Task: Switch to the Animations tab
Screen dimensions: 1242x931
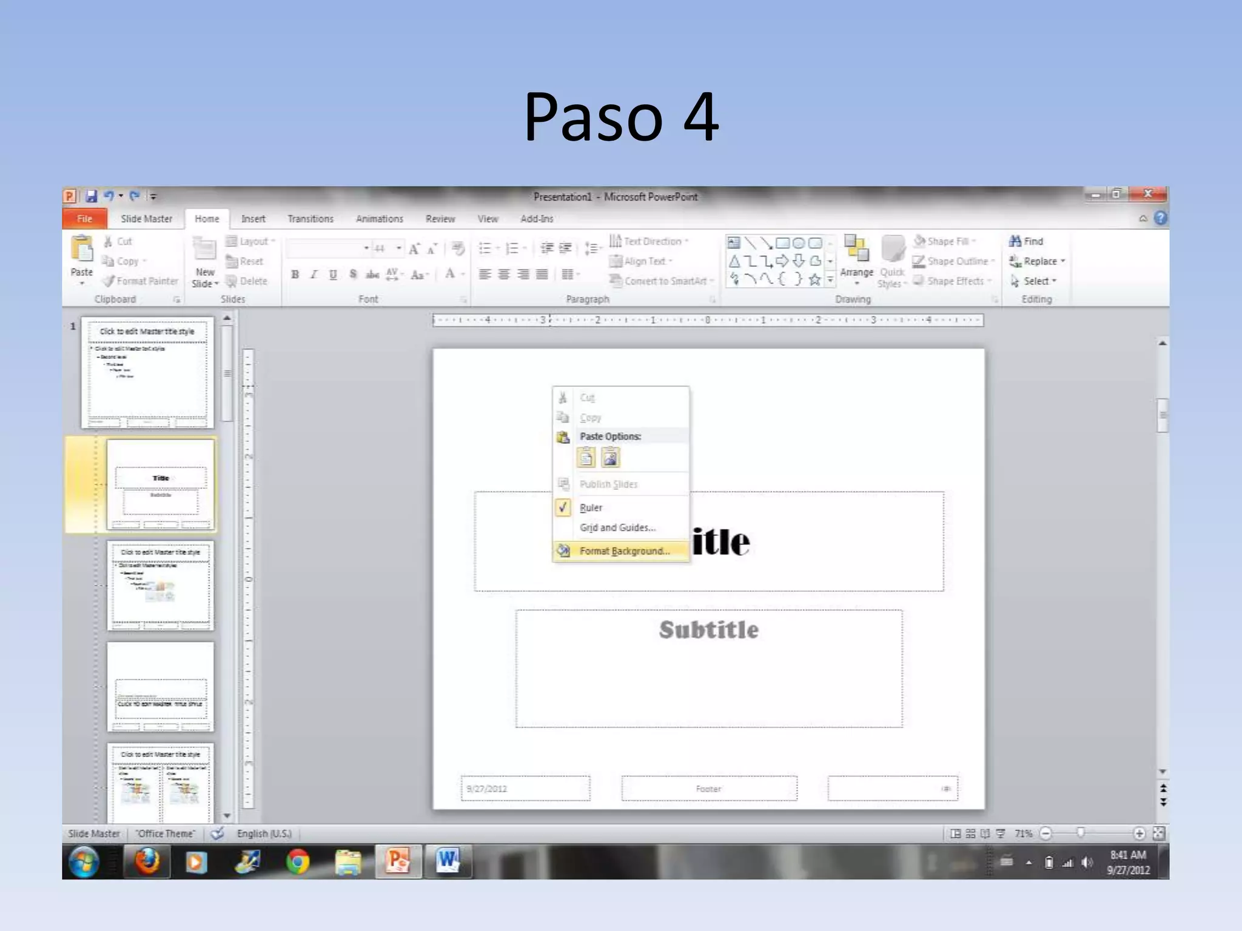Action: click(x=379, y=219)
